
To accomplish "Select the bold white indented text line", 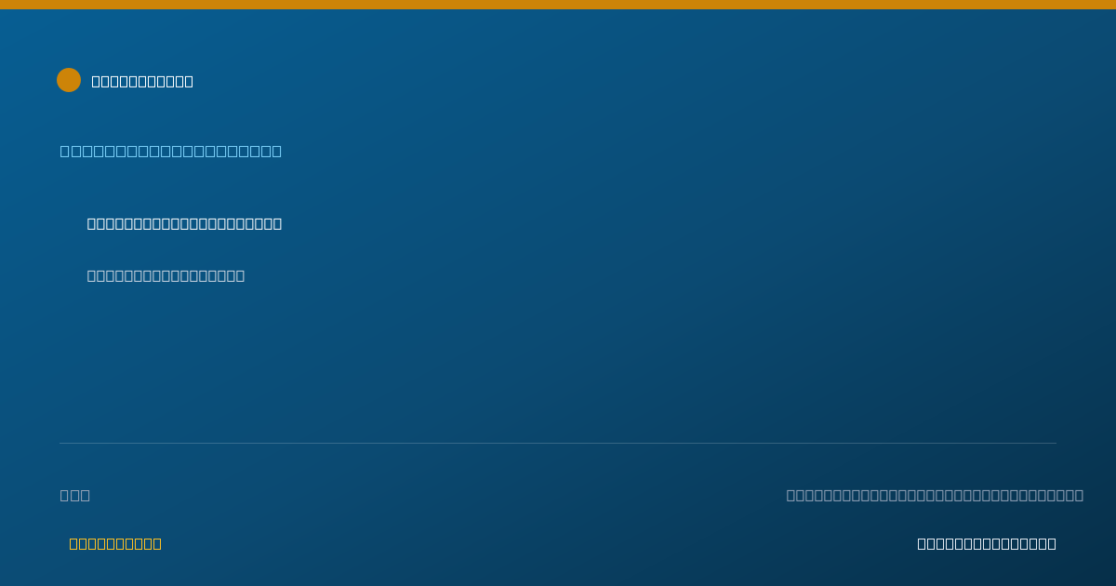I will tap(184, 223).
